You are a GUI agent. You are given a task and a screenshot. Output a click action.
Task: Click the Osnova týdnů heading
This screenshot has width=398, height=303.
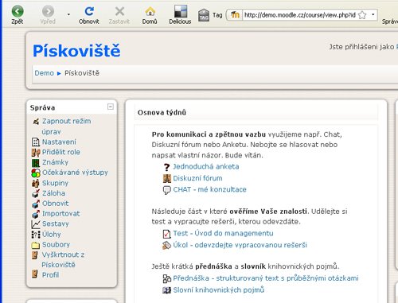pos(162,113)
